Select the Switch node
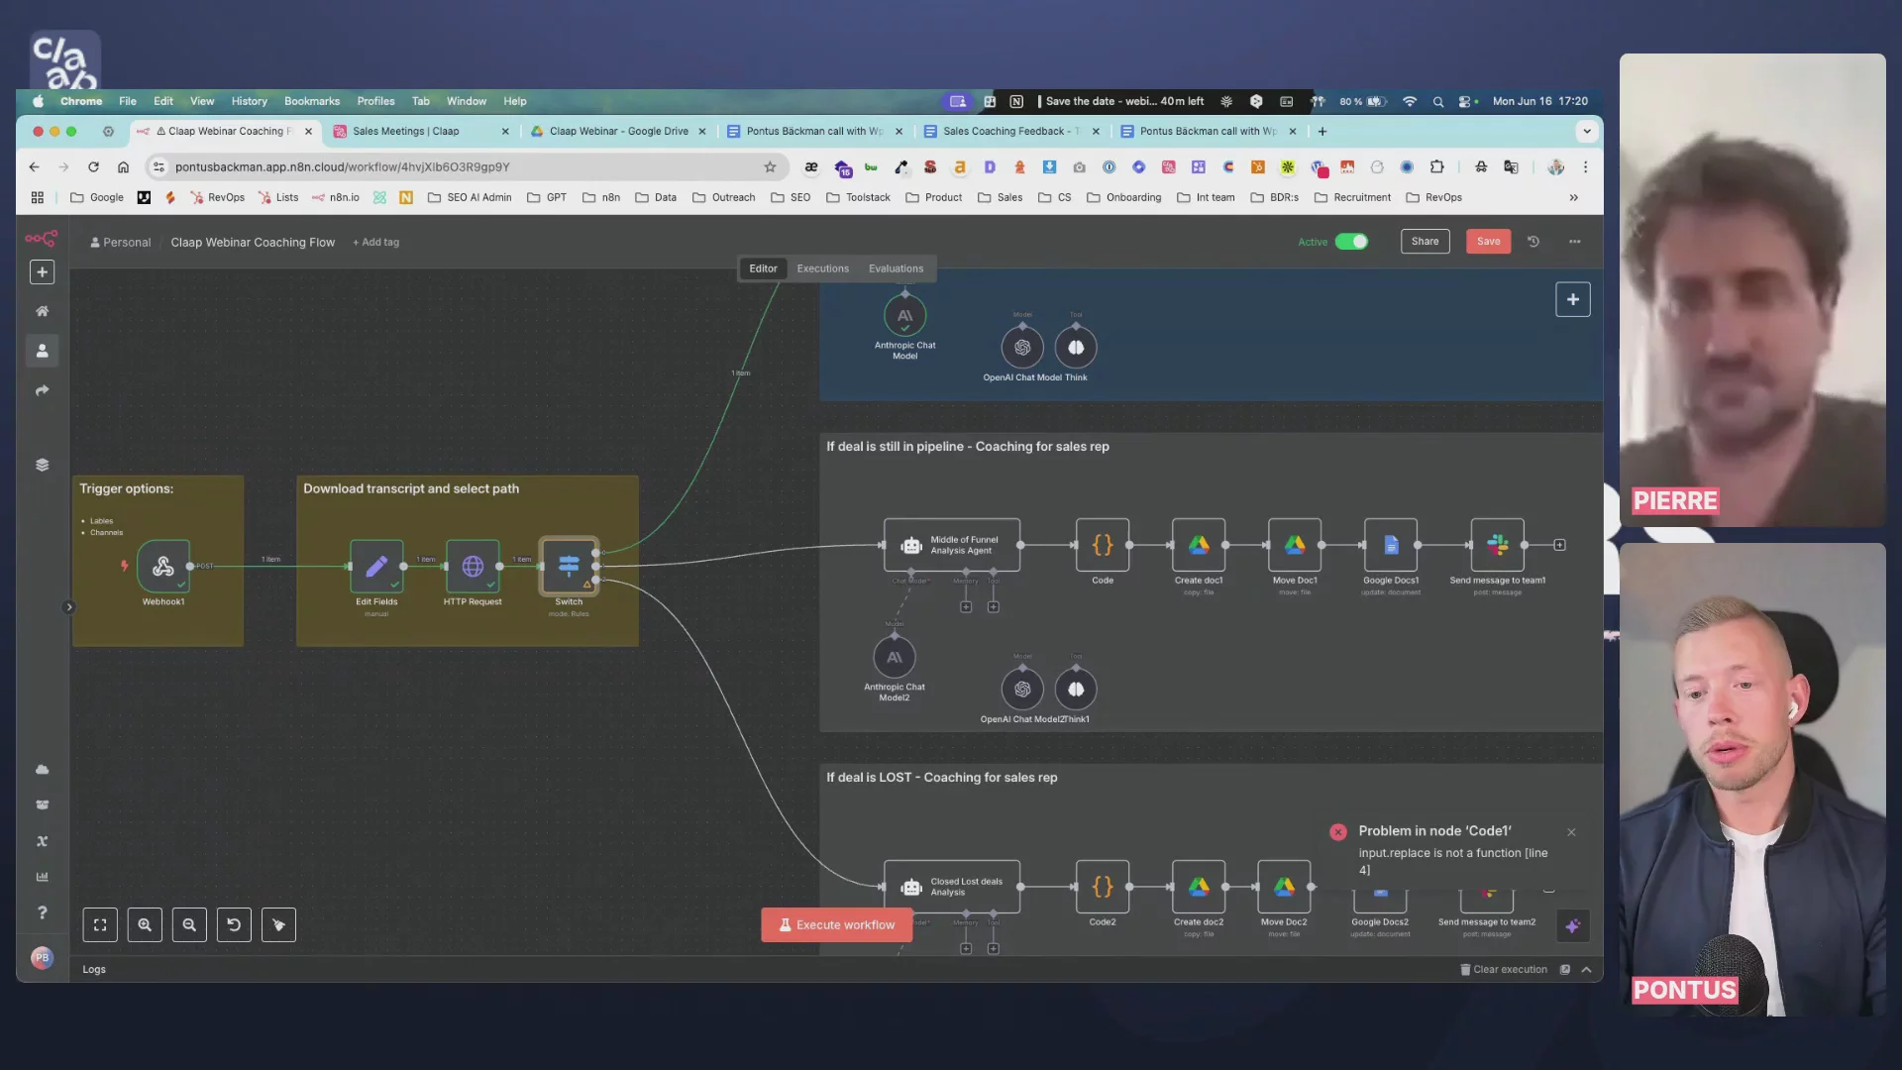The image size is (1902, 1070). pyautogui.click(x=569, y=566)
